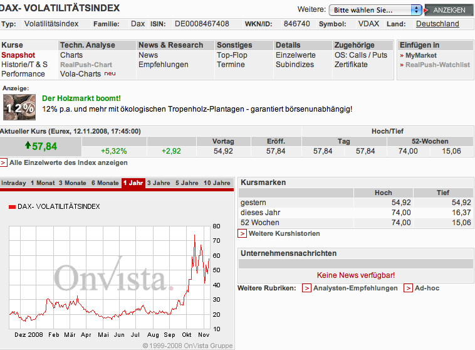Viewport: 475px width, 350px height.
Task: Click the current price 57,84
Action: pyautogui.click(x=44, y=147)
